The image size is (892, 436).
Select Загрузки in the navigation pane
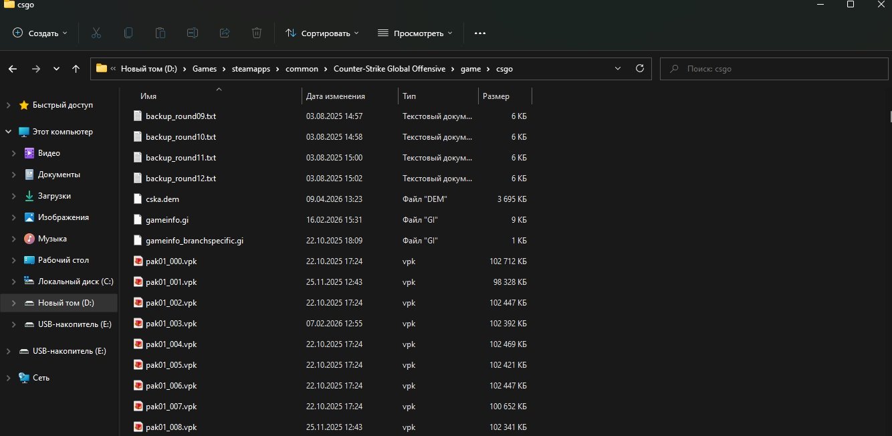pyautogui.click(x=54, y=196)
